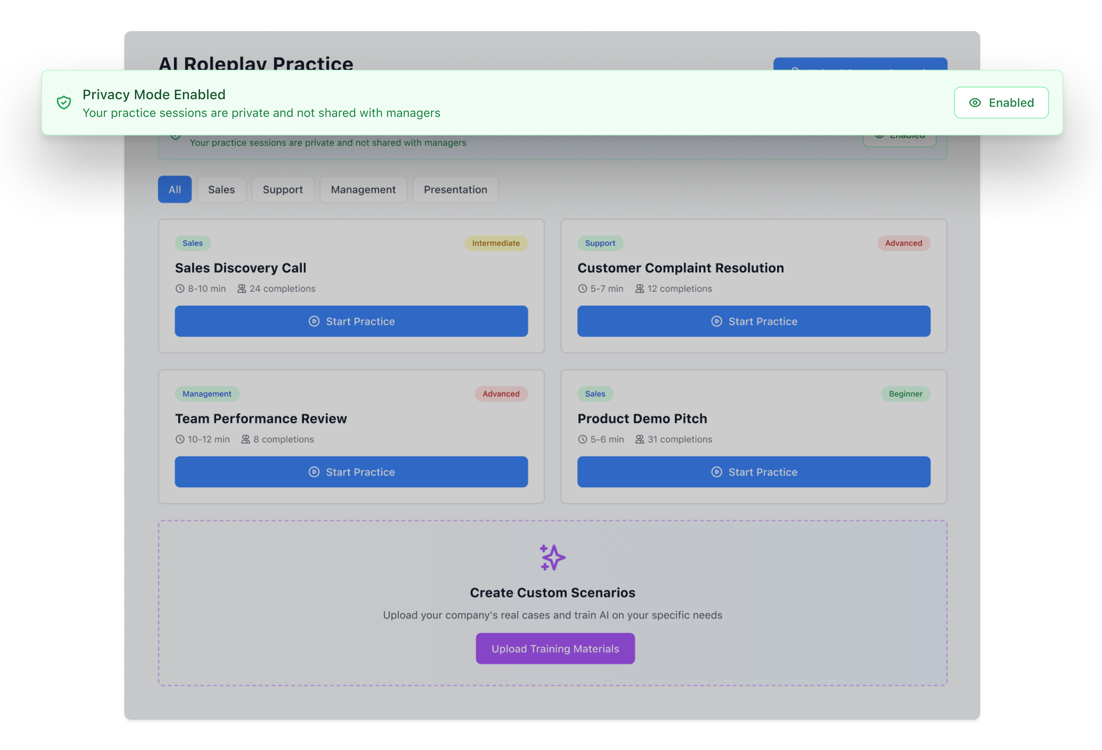Click the clock icon beside 8-10 min
The height and width of the screenshot is (750, 1102).
[x=180, y=288]
